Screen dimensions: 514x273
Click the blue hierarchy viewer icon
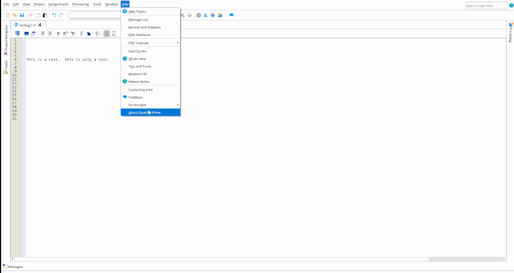tap(205, 15)
